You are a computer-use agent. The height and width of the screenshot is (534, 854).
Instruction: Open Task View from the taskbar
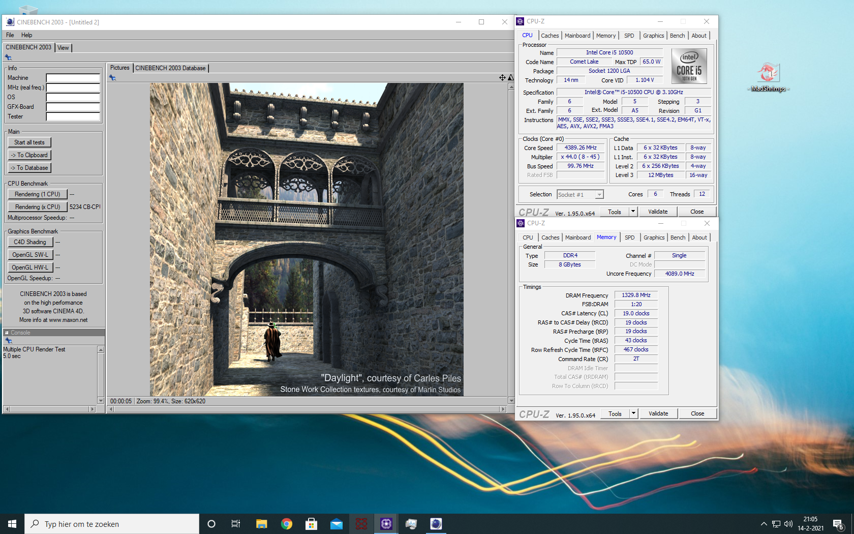(236, 524)
